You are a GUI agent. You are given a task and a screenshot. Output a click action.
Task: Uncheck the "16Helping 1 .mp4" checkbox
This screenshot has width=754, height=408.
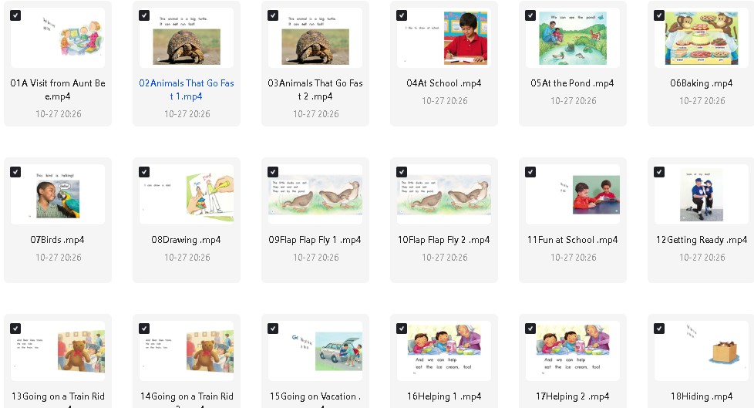point(402,329)
